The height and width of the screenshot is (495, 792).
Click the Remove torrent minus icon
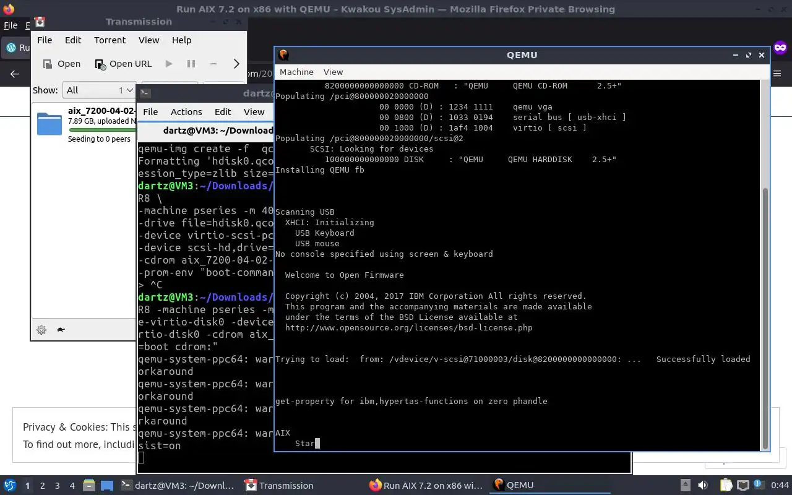click(213, 64)
